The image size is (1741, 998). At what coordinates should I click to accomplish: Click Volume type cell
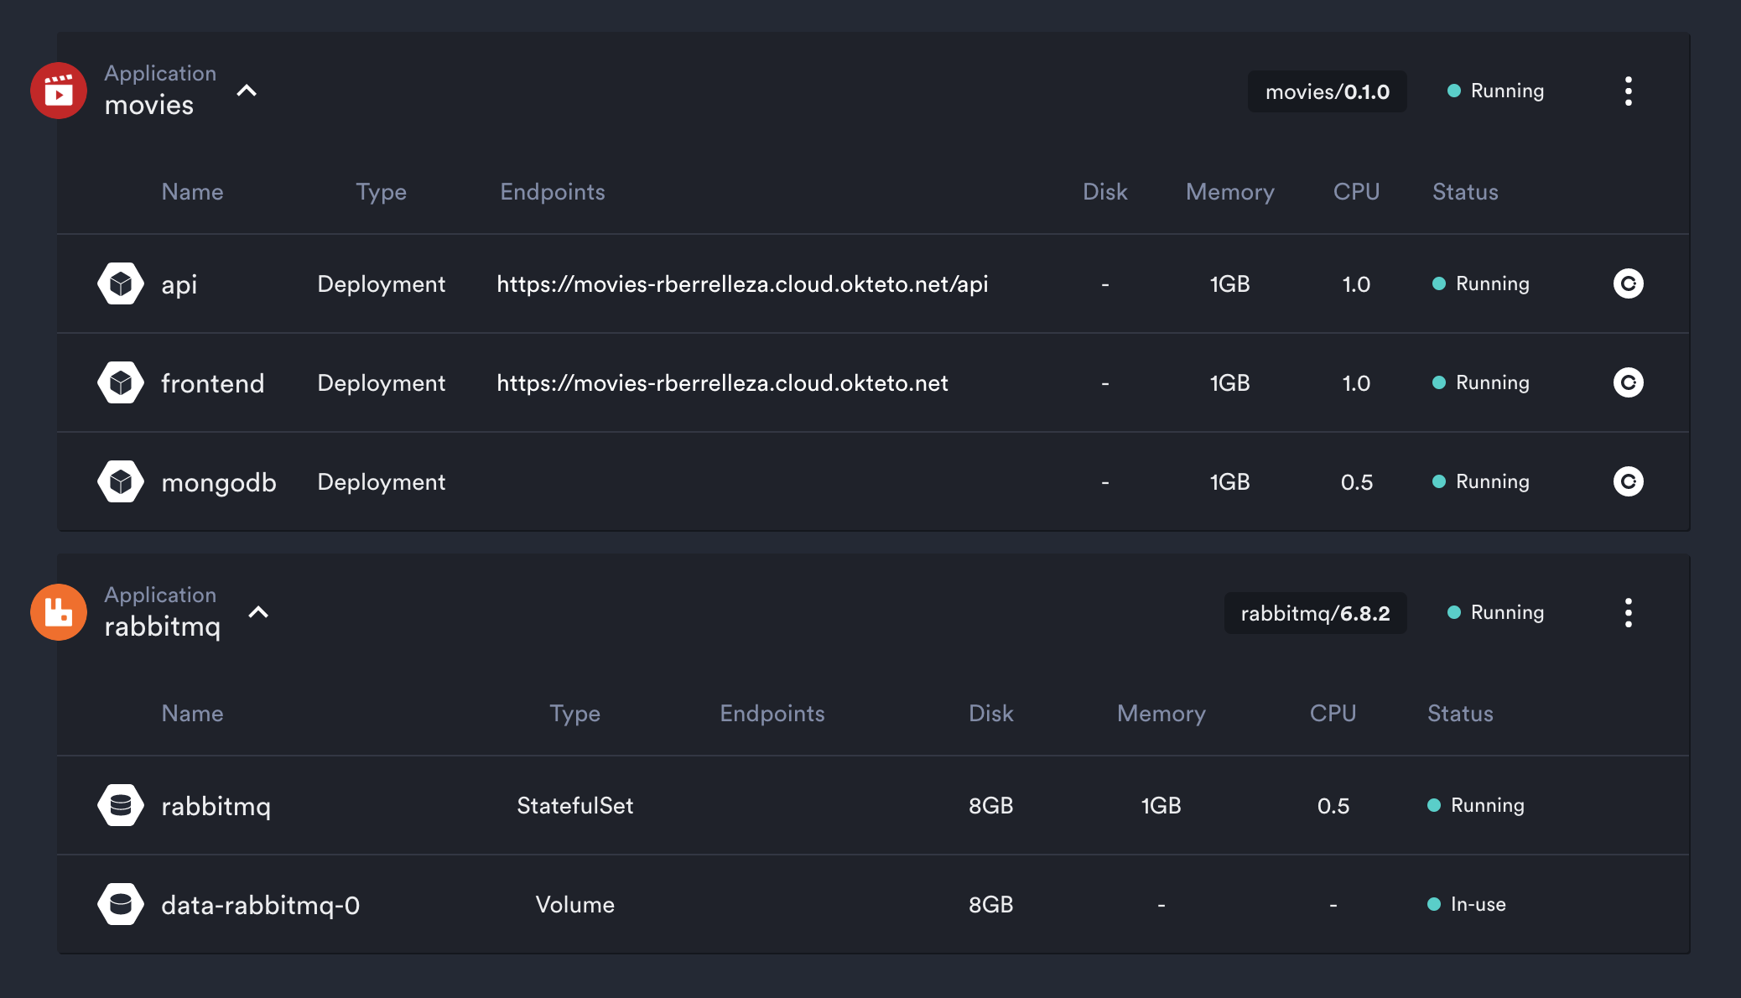click(x=575, y=905)
